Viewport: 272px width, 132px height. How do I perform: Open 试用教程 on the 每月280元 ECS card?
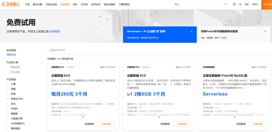(89, 124)
